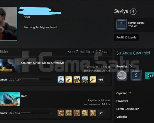Click the second Raft achievement icon
Screen dimensions: 154x123
pyautogui.click(x=69, y=113)
